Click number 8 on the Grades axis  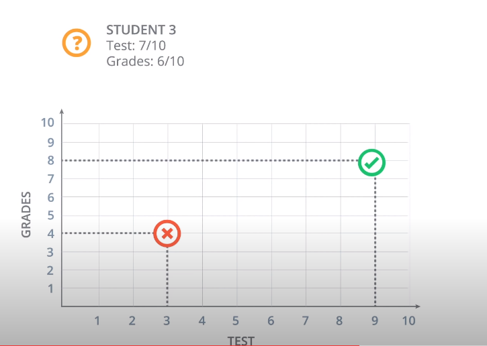[49, 160]
